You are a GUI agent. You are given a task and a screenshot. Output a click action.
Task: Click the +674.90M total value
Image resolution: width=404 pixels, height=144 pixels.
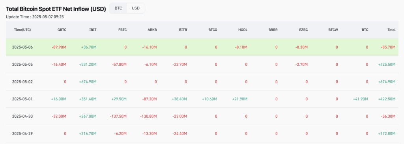click(x=387, y=82)
